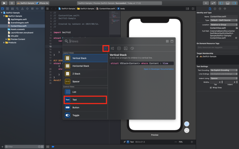Open editor options lines icon
239x149 pixels.
(x=188, y=9)
